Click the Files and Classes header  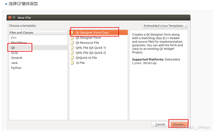[x=38, y=32]
